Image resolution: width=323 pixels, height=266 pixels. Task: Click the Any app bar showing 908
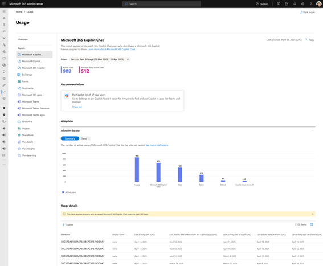point(137,170)
